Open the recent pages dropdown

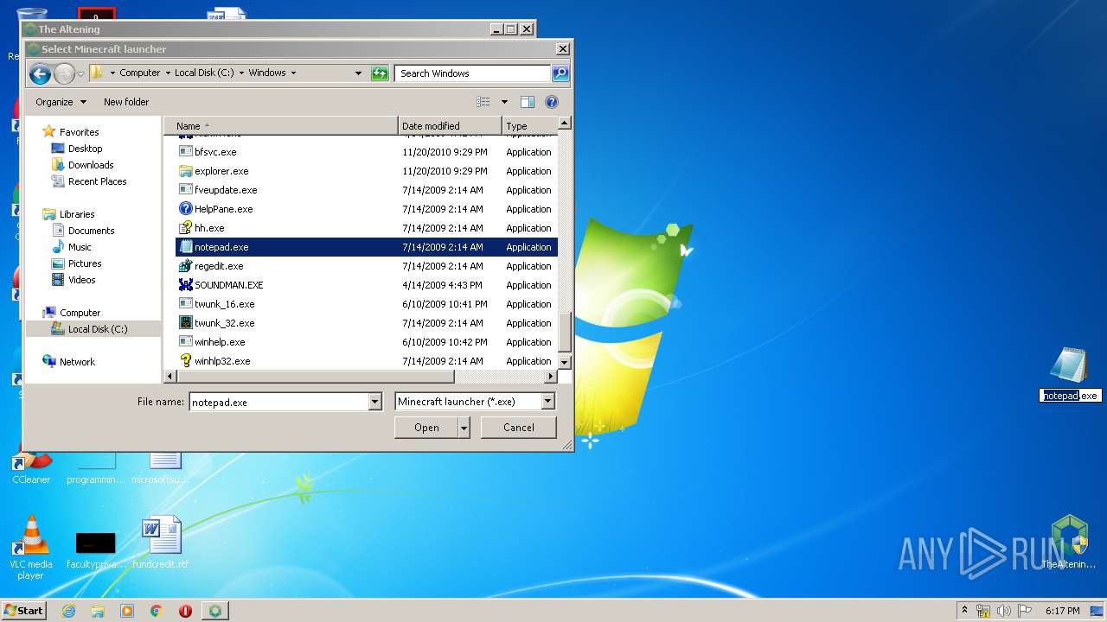80,73
